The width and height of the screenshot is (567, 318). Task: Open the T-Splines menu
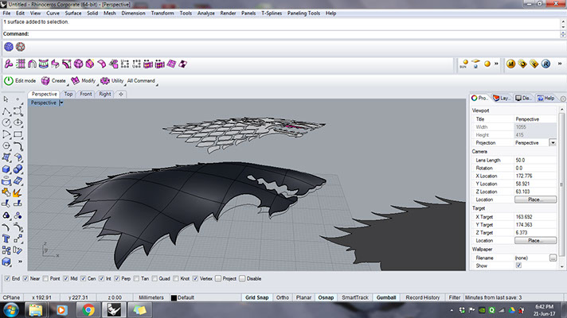pos(272,14)
